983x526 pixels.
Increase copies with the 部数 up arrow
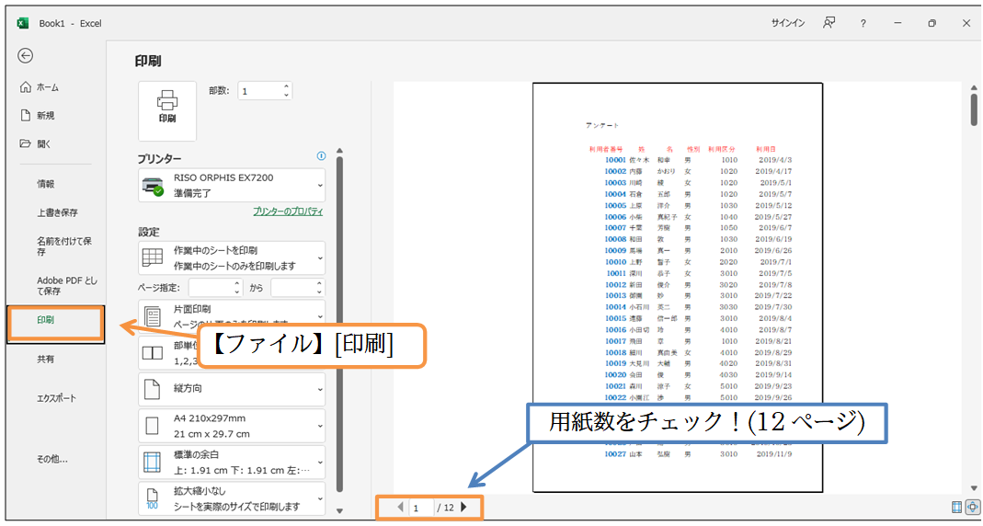click(287, 86)
